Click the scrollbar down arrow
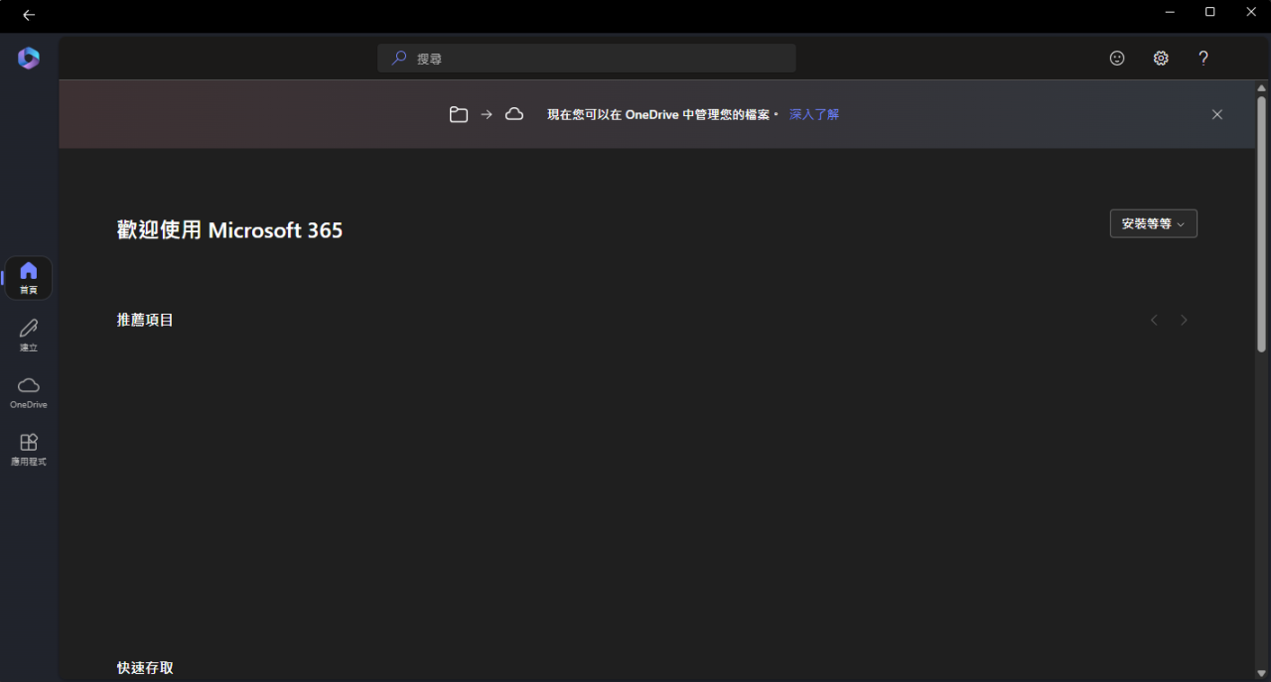 pos(1262,674)
